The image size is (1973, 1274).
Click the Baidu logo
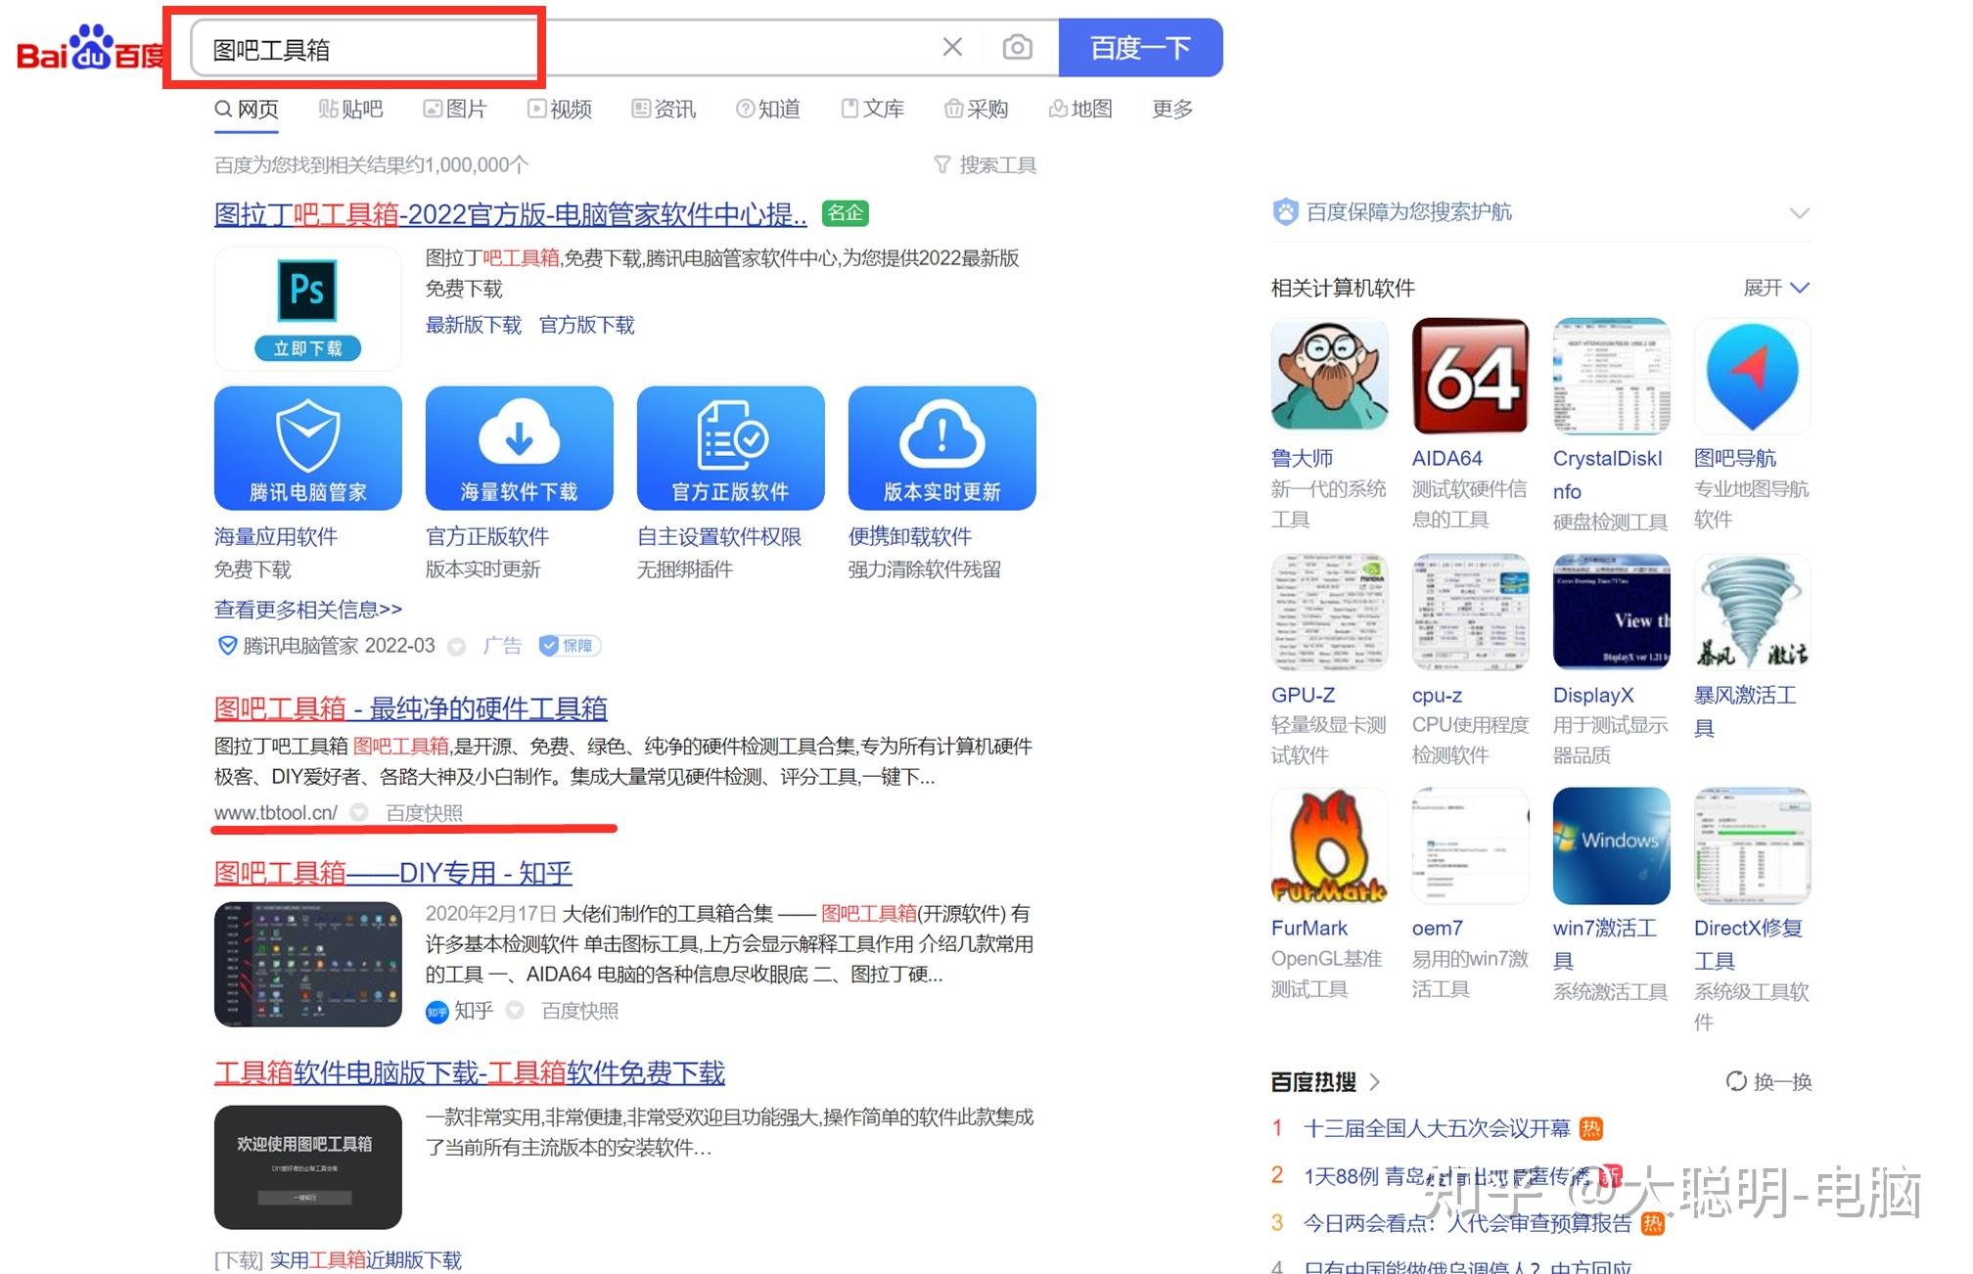[90, 49]
